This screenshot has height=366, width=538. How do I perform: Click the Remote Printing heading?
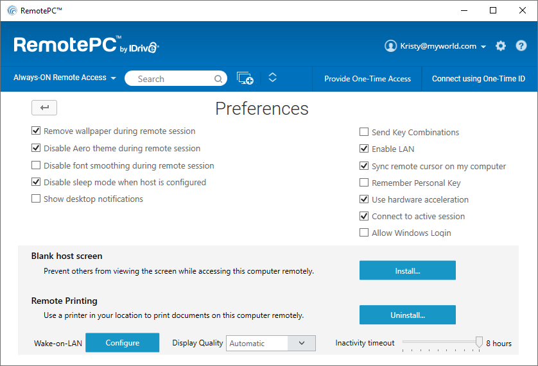coord(64,301)
